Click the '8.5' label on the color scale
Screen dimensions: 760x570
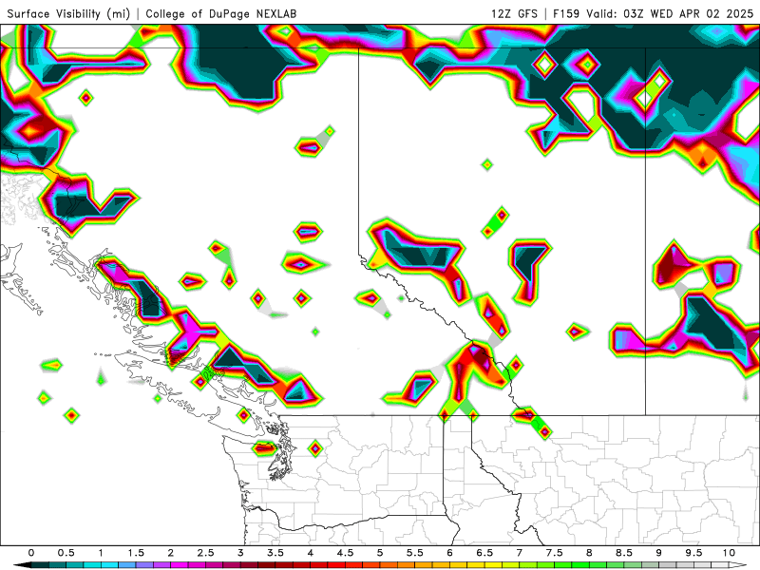point(624,553)
